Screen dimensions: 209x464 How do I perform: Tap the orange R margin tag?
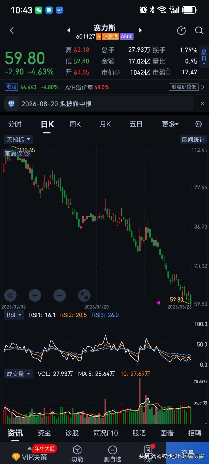tap(99, 37)
